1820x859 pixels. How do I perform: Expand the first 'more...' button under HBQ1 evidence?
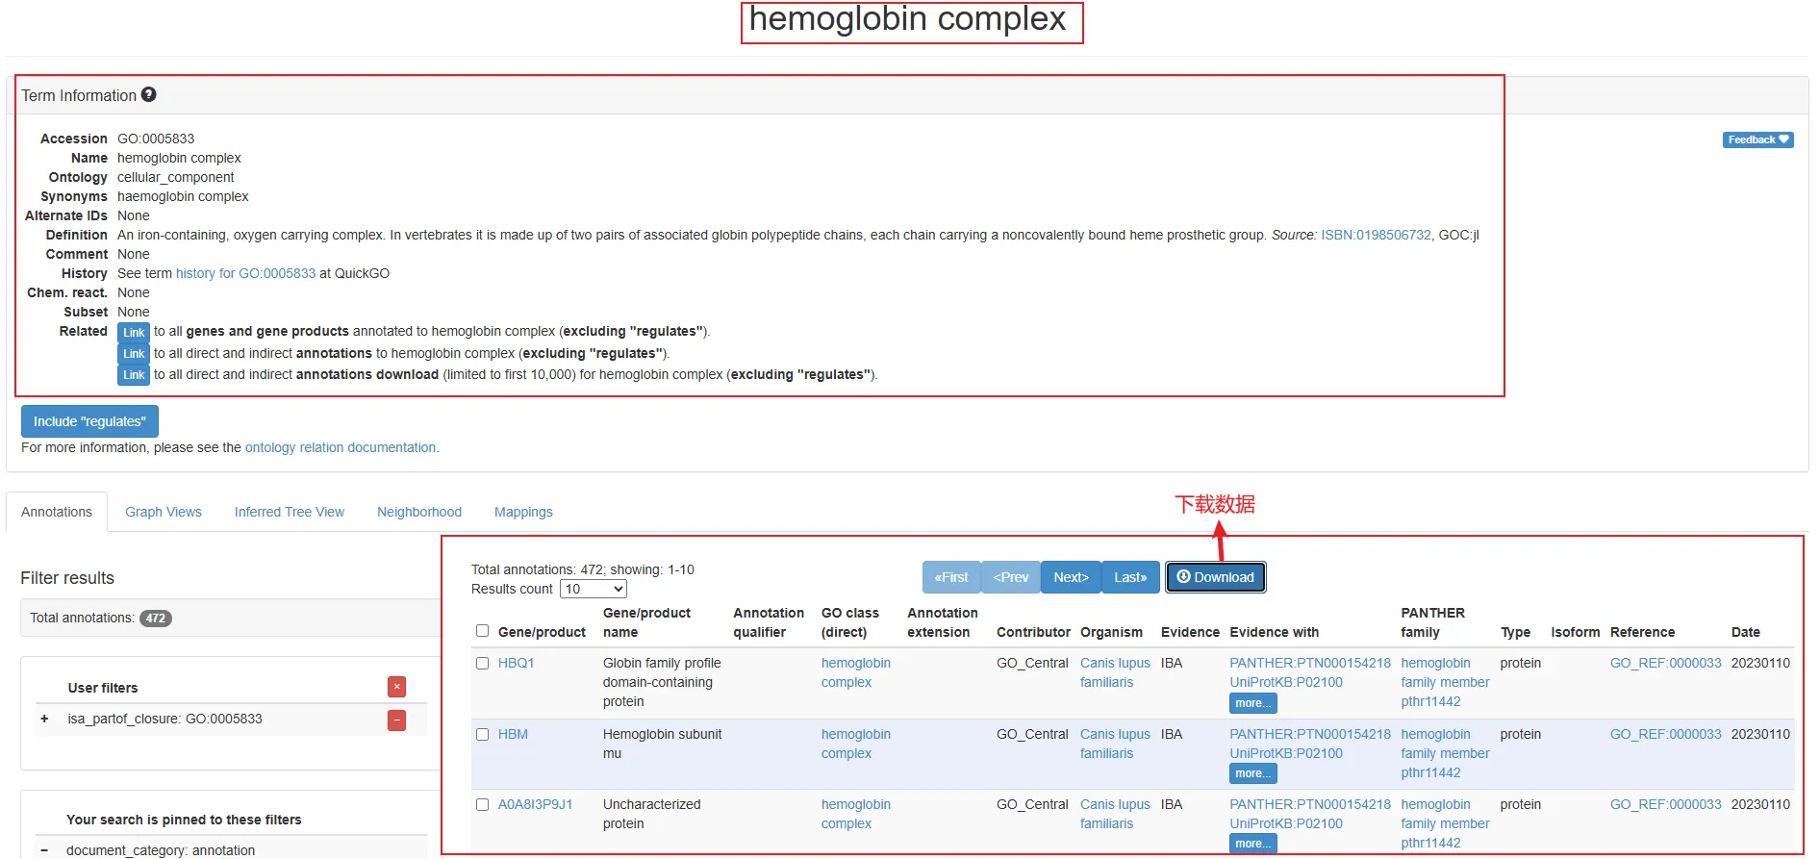(1252, 703)
